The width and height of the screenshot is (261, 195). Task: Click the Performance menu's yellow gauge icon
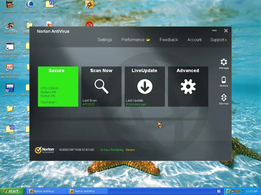[x=148, y=40]
